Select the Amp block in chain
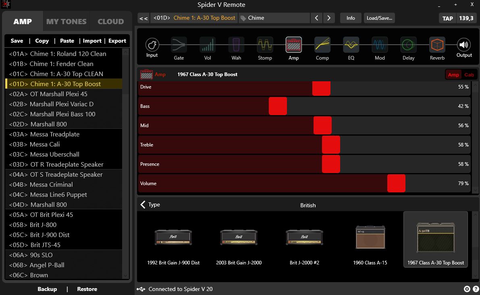Screen dimensions: 480x295 tap(293, 45)
